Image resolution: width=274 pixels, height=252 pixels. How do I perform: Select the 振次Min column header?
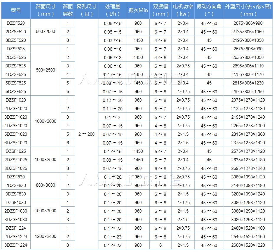(x=138, y=10)
